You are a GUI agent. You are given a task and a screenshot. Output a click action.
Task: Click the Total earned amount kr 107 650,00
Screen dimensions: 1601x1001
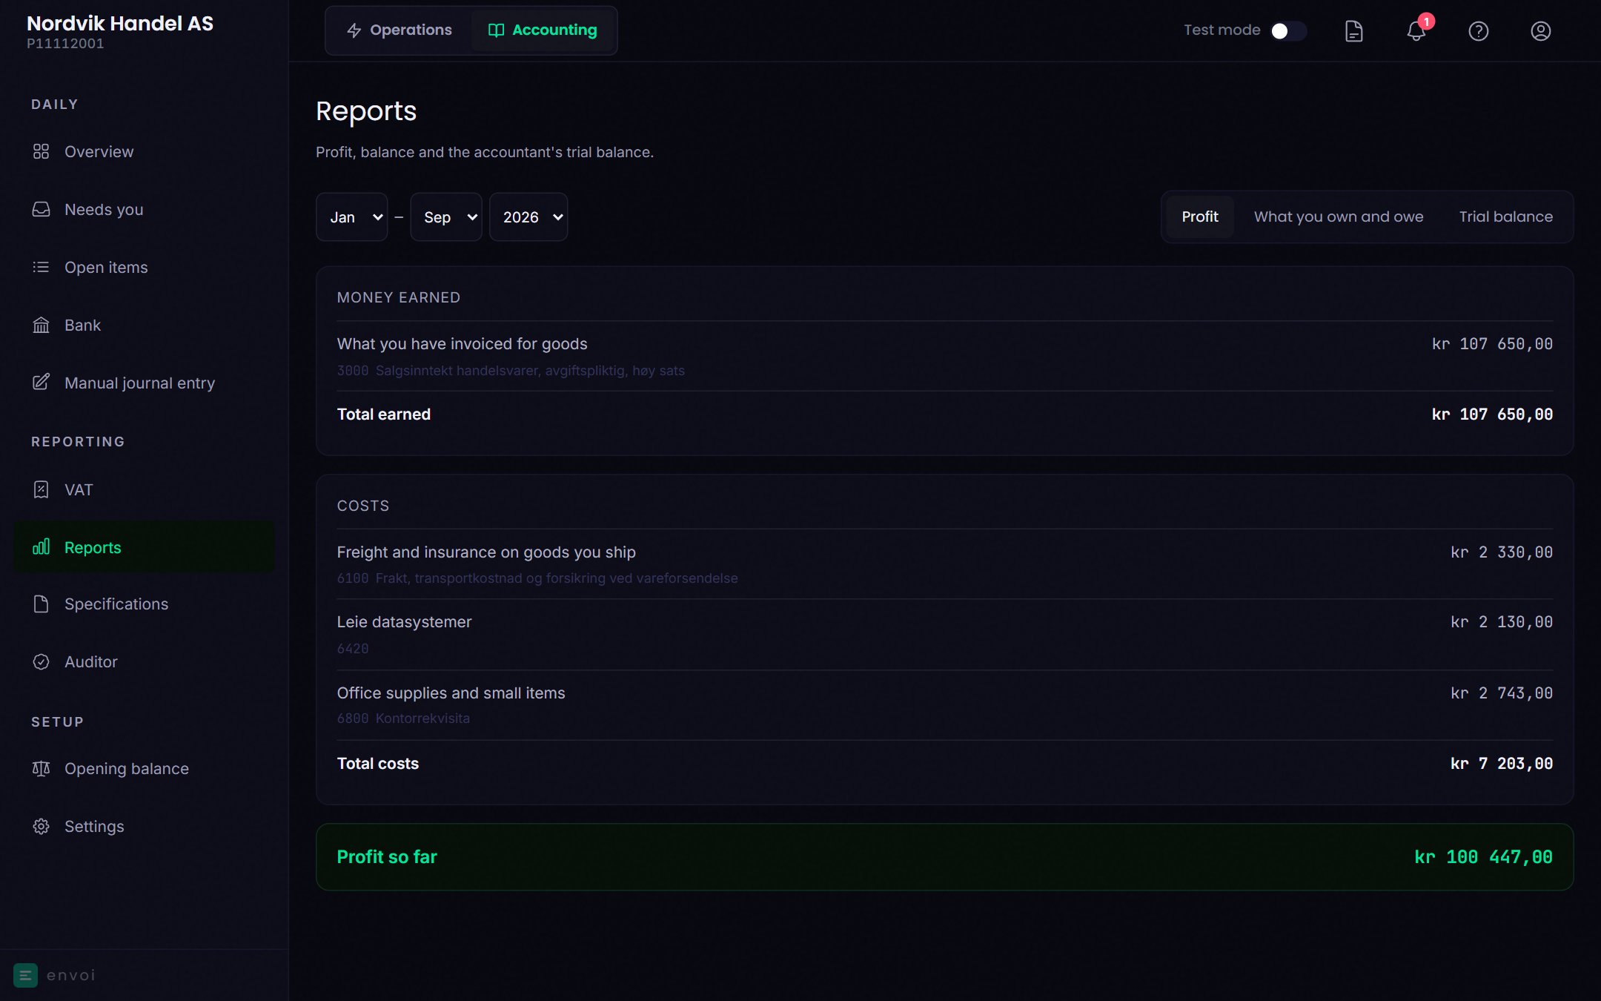pos(1492,414)
